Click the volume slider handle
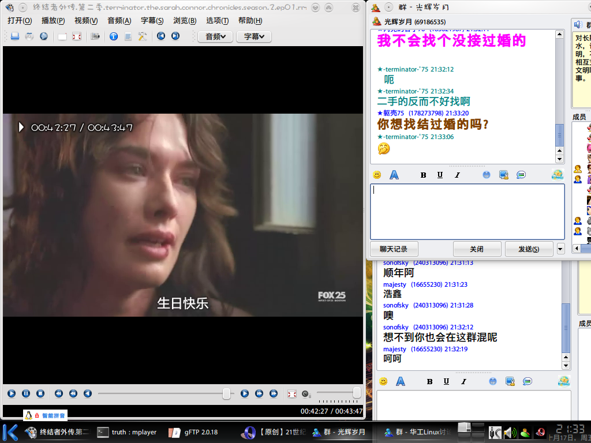The width and height of the screenshot is (591, 443). pos(357,393)
